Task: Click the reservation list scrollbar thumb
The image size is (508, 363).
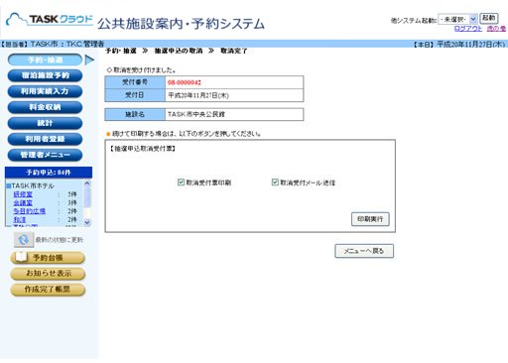Action: (x=87, y=197)
